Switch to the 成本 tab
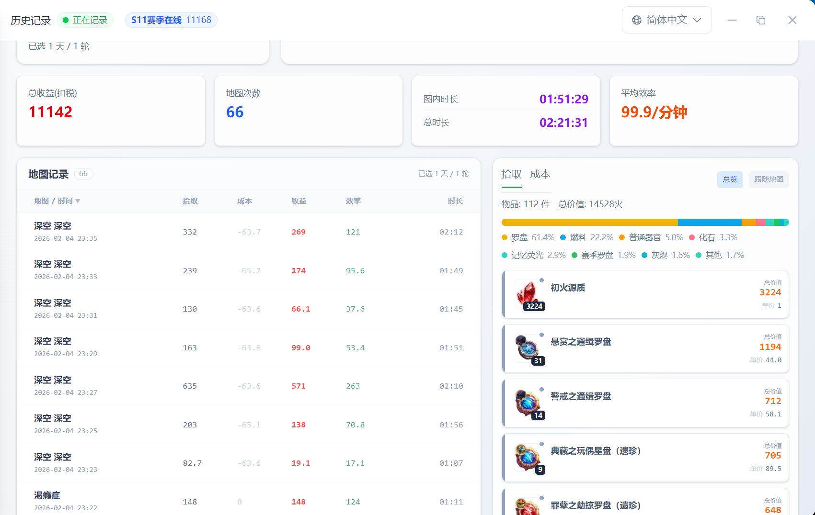 (x=540, y=174)
